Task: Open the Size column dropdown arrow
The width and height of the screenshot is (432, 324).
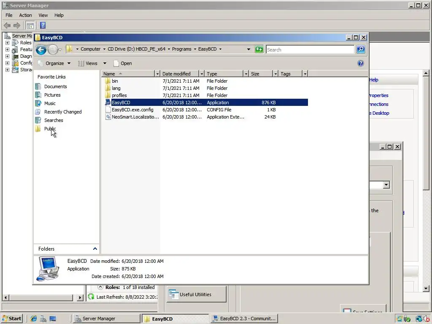Action: [275, 74]
